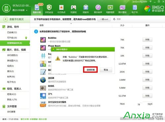
Task: Select 管理预装软件(9) in the sidebar
Action: click(15, 43)
